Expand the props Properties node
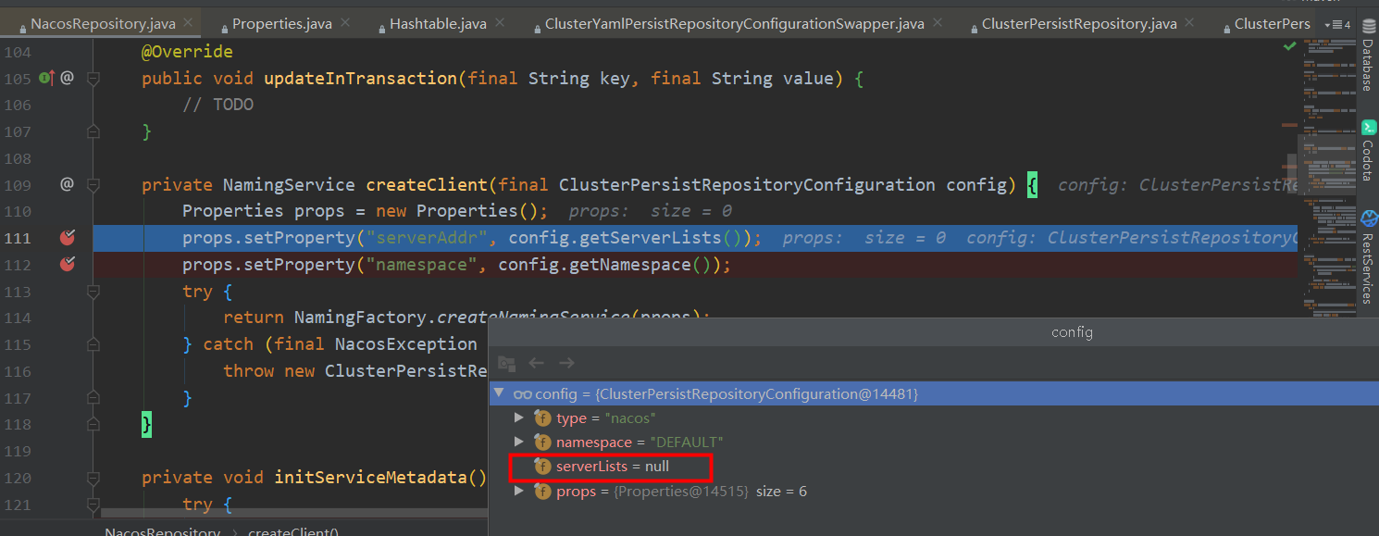Viewport: 1379px width, 536px height. point(520,491)
